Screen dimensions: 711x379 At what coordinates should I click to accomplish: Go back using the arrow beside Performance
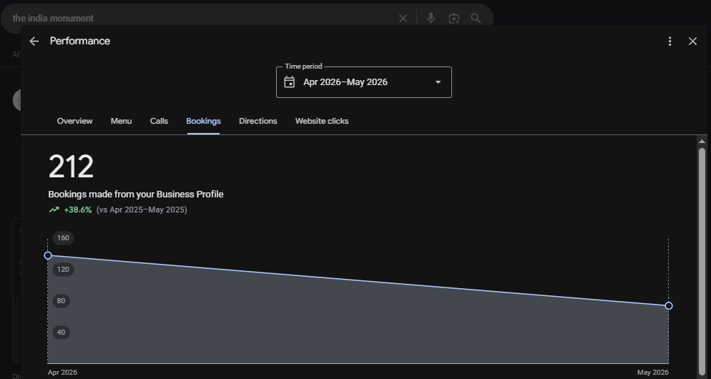34,41
